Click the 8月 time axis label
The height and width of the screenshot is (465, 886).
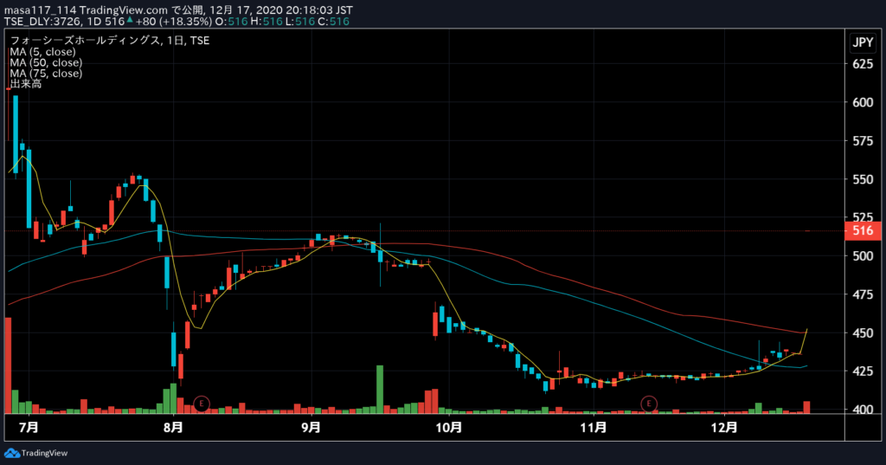[173, 427]
